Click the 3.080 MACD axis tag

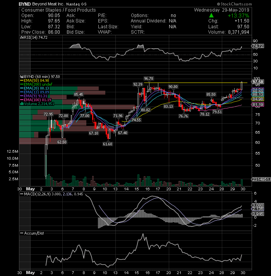(257, 205)
